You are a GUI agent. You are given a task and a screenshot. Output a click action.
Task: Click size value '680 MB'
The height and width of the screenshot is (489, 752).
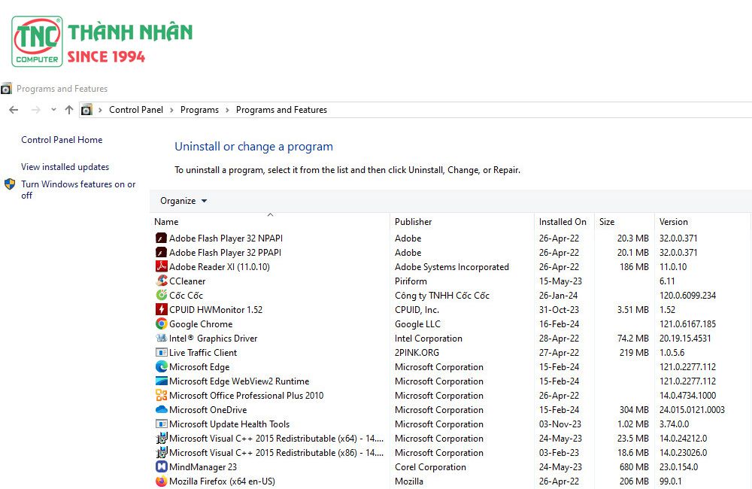coord(634,467)
